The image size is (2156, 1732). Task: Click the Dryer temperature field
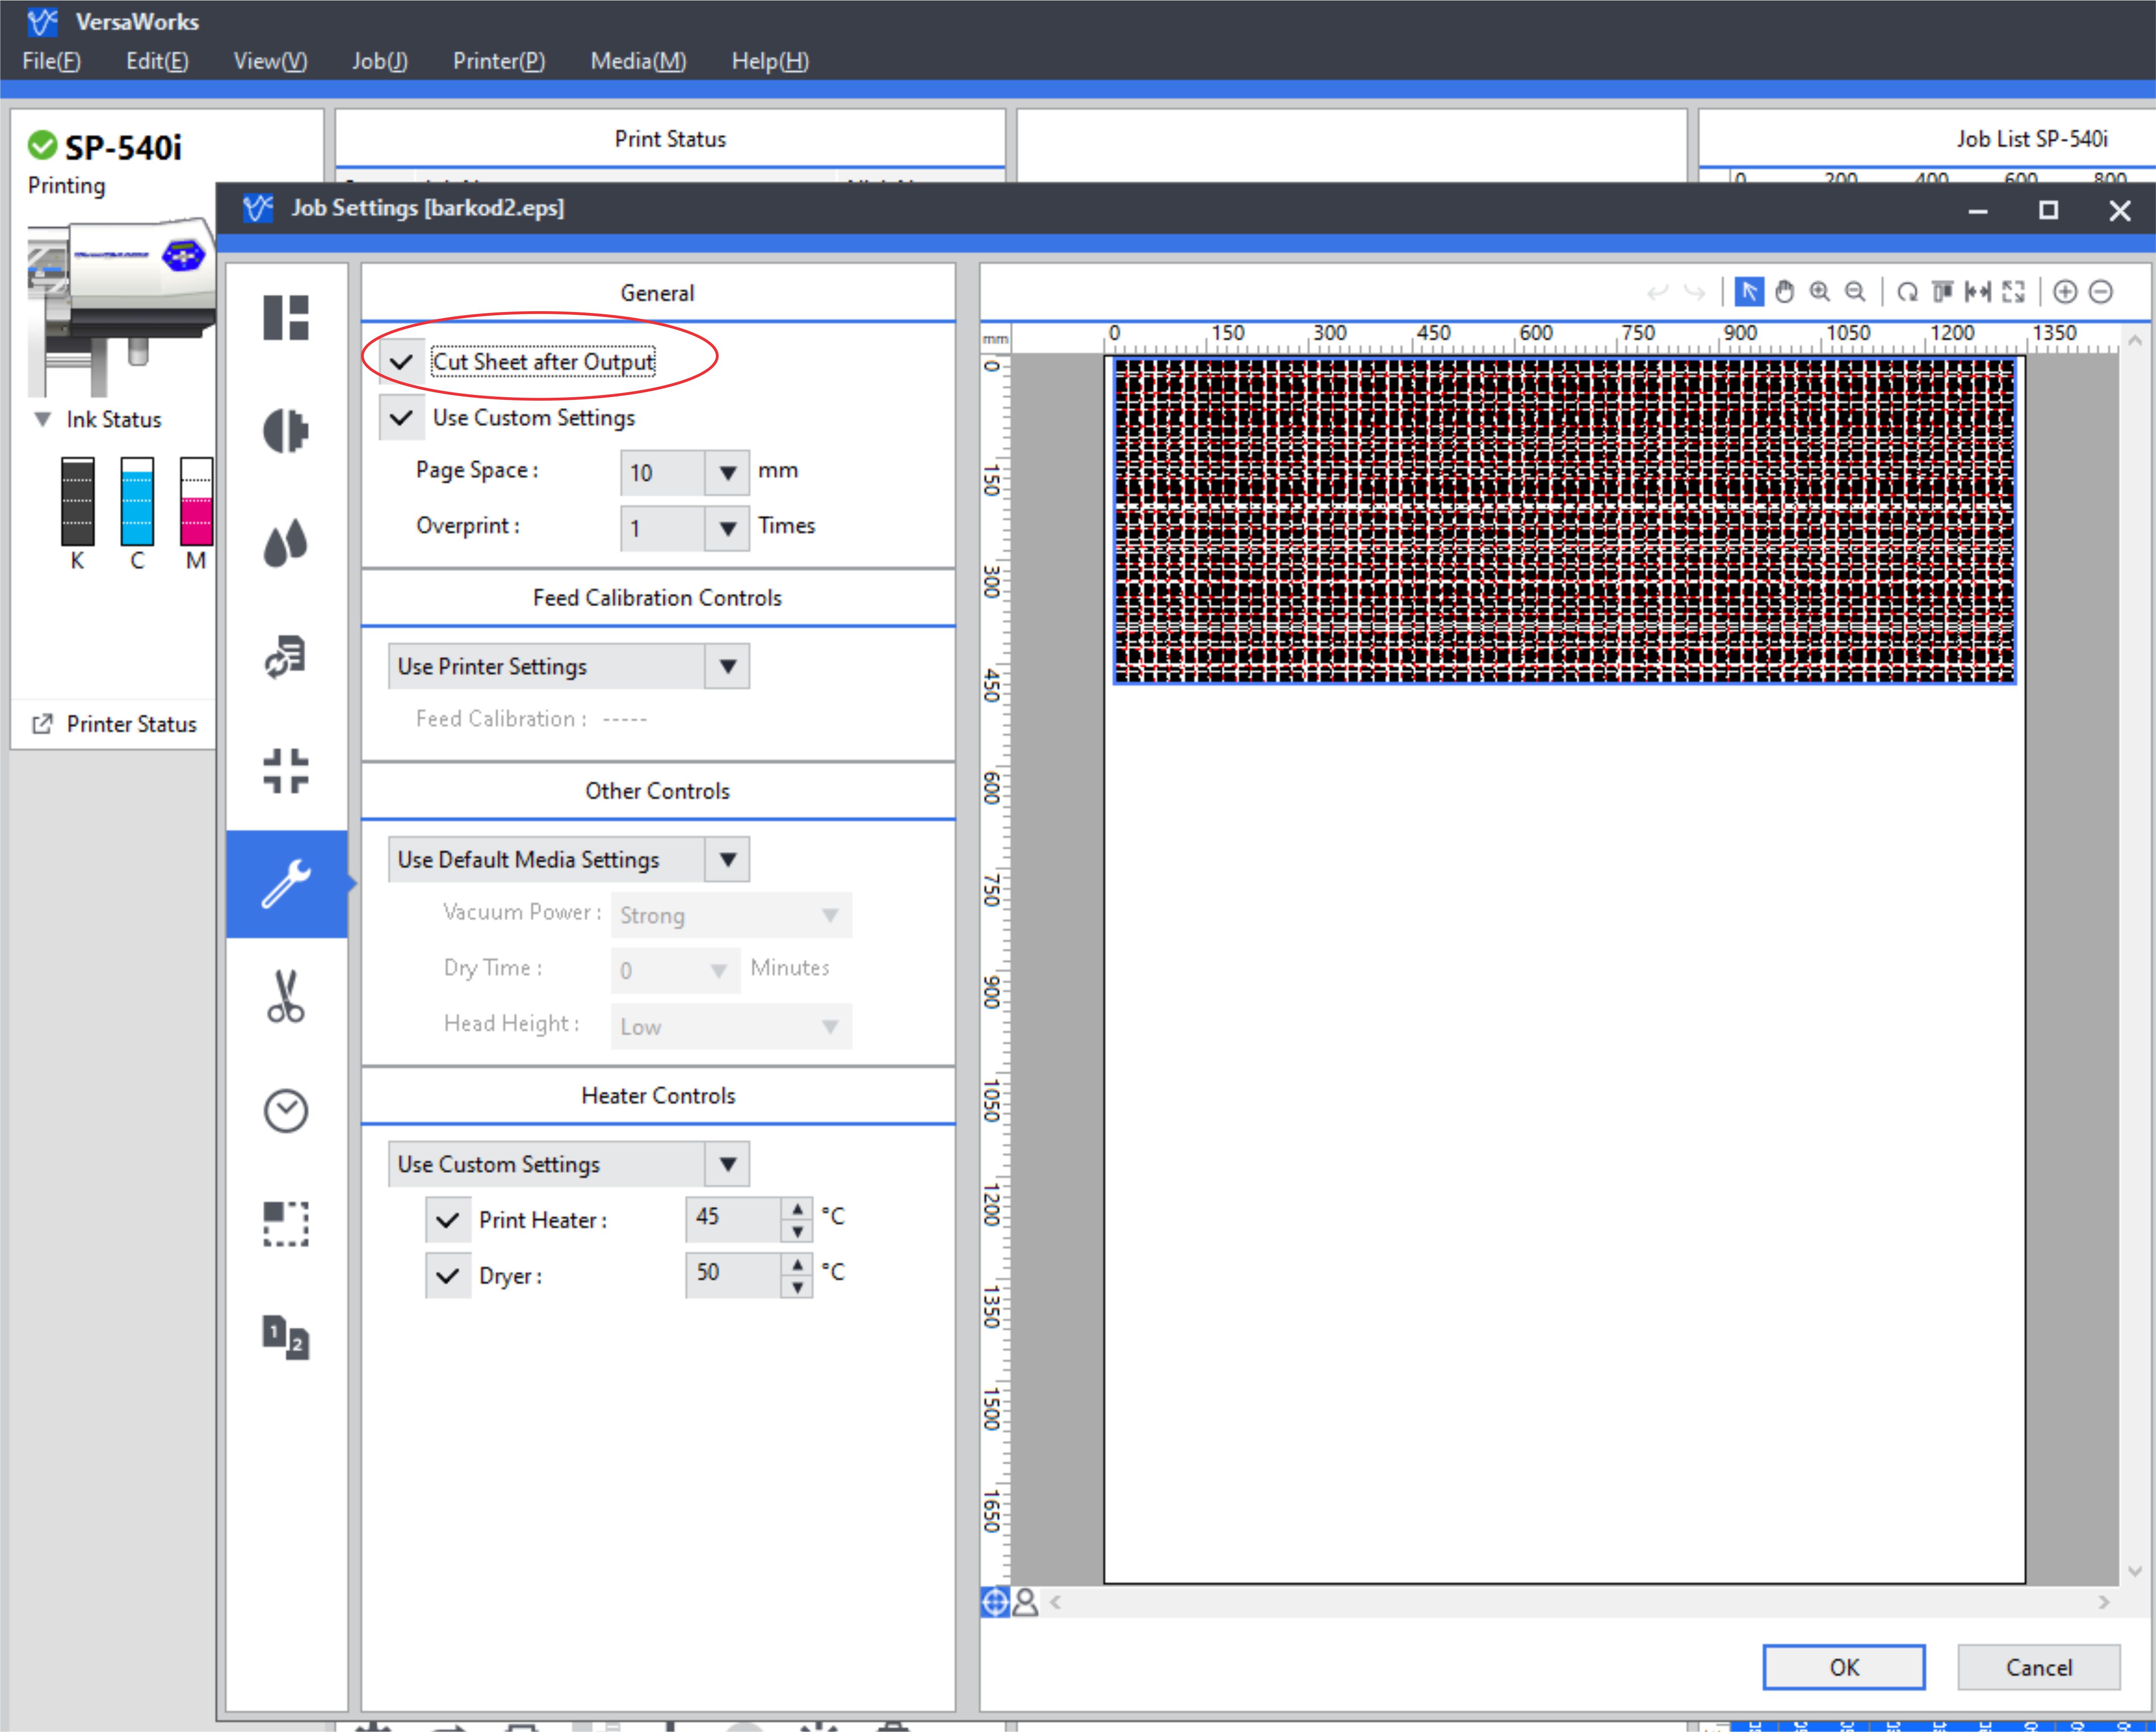733,1275
